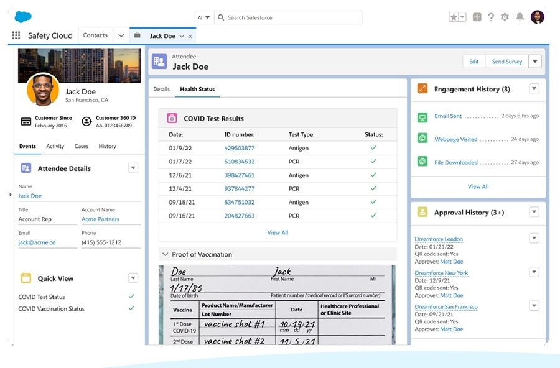Open the Attendee Details panel dropdown

coord(133,168)
